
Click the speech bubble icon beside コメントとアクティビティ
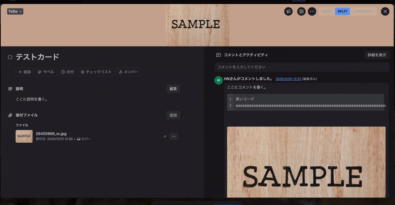tap(218, 55)
